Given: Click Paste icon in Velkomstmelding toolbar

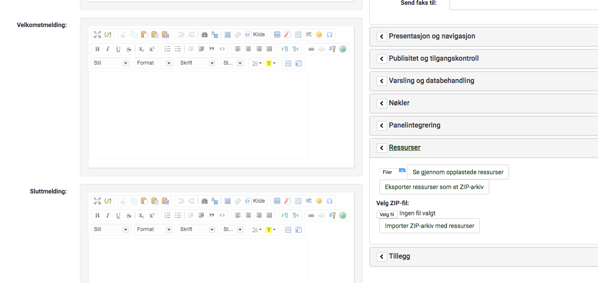Looking at the screenshot, I should pos(144,35).
